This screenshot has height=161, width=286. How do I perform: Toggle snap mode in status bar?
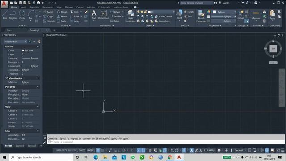point(103,150)
